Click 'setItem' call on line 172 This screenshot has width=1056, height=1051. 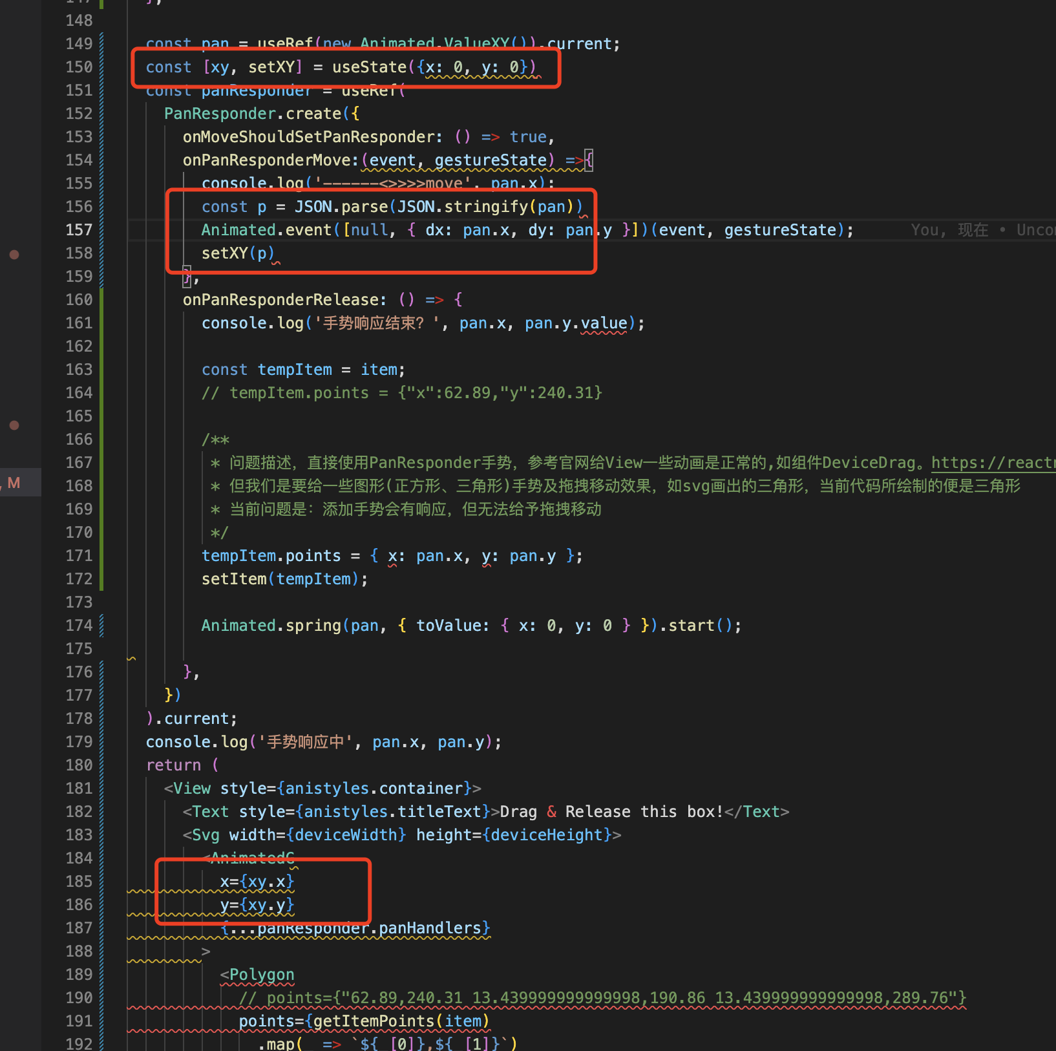tap(234, 579)
